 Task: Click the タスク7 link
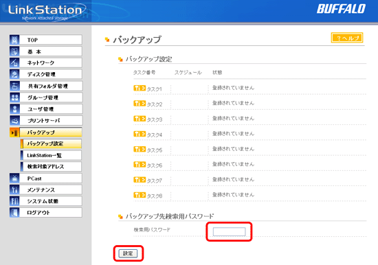(155, 181)
